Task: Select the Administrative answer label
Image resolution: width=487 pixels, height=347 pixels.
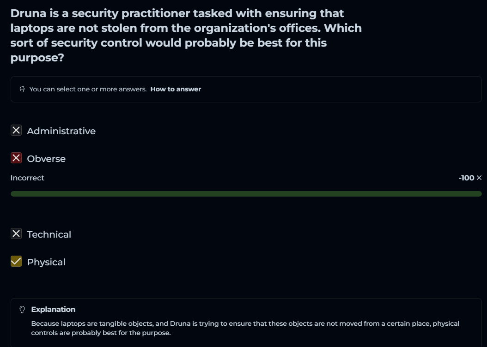Action: click(x=61, y=131)
